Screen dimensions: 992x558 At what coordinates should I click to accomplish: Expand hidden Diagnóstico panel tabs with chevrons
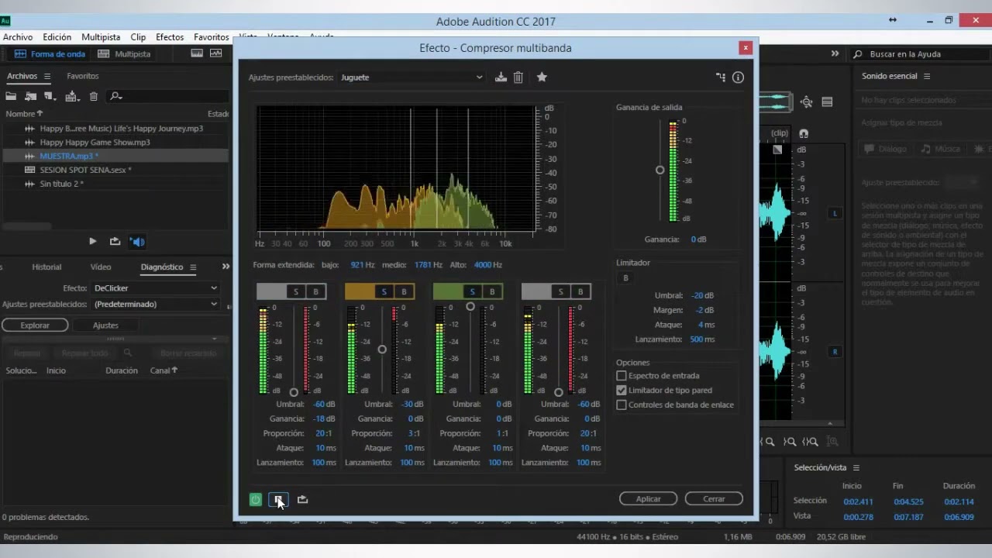click(226, 267)
